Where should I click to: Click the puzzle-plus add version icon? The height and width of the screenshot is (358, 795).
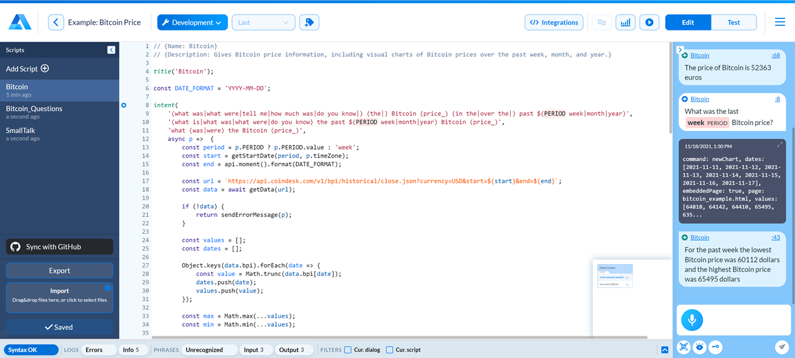[x=309, y=22]
